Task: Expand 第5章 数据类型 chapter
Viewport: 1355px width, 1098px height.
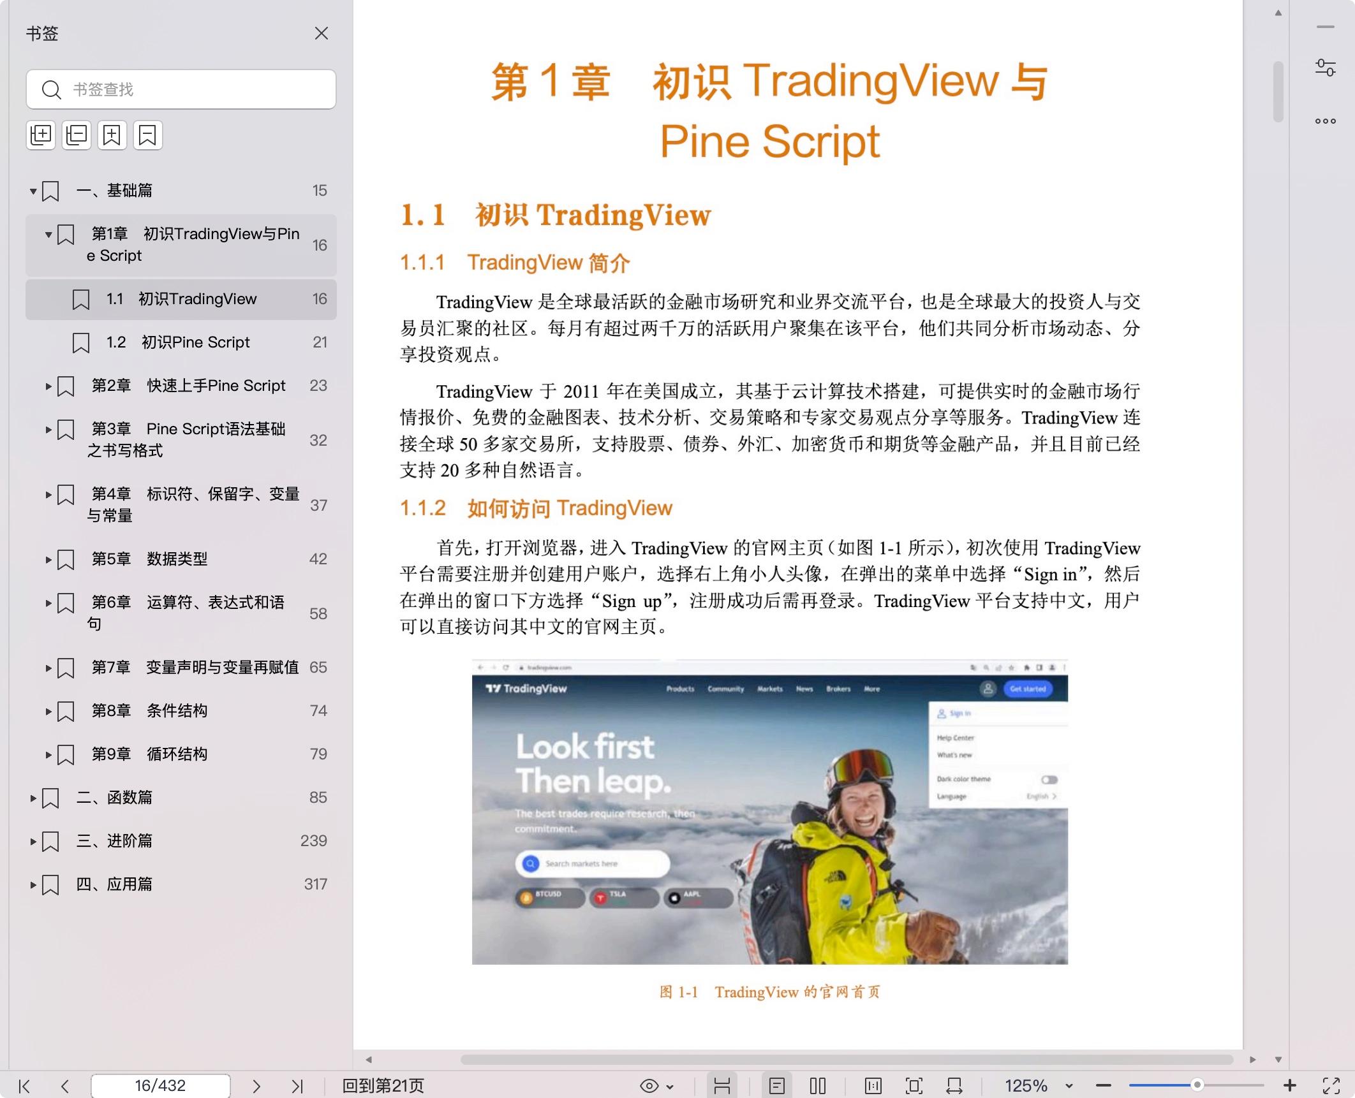Action: coord(48,559)
